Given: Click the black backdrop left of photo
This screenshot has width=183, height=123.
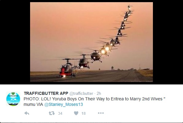Looking at the screenshot, I should tap(15, 42).
